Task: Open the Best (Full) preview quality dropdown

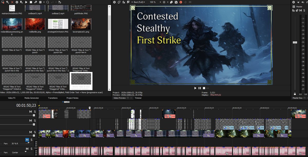Action: (139, 2)
